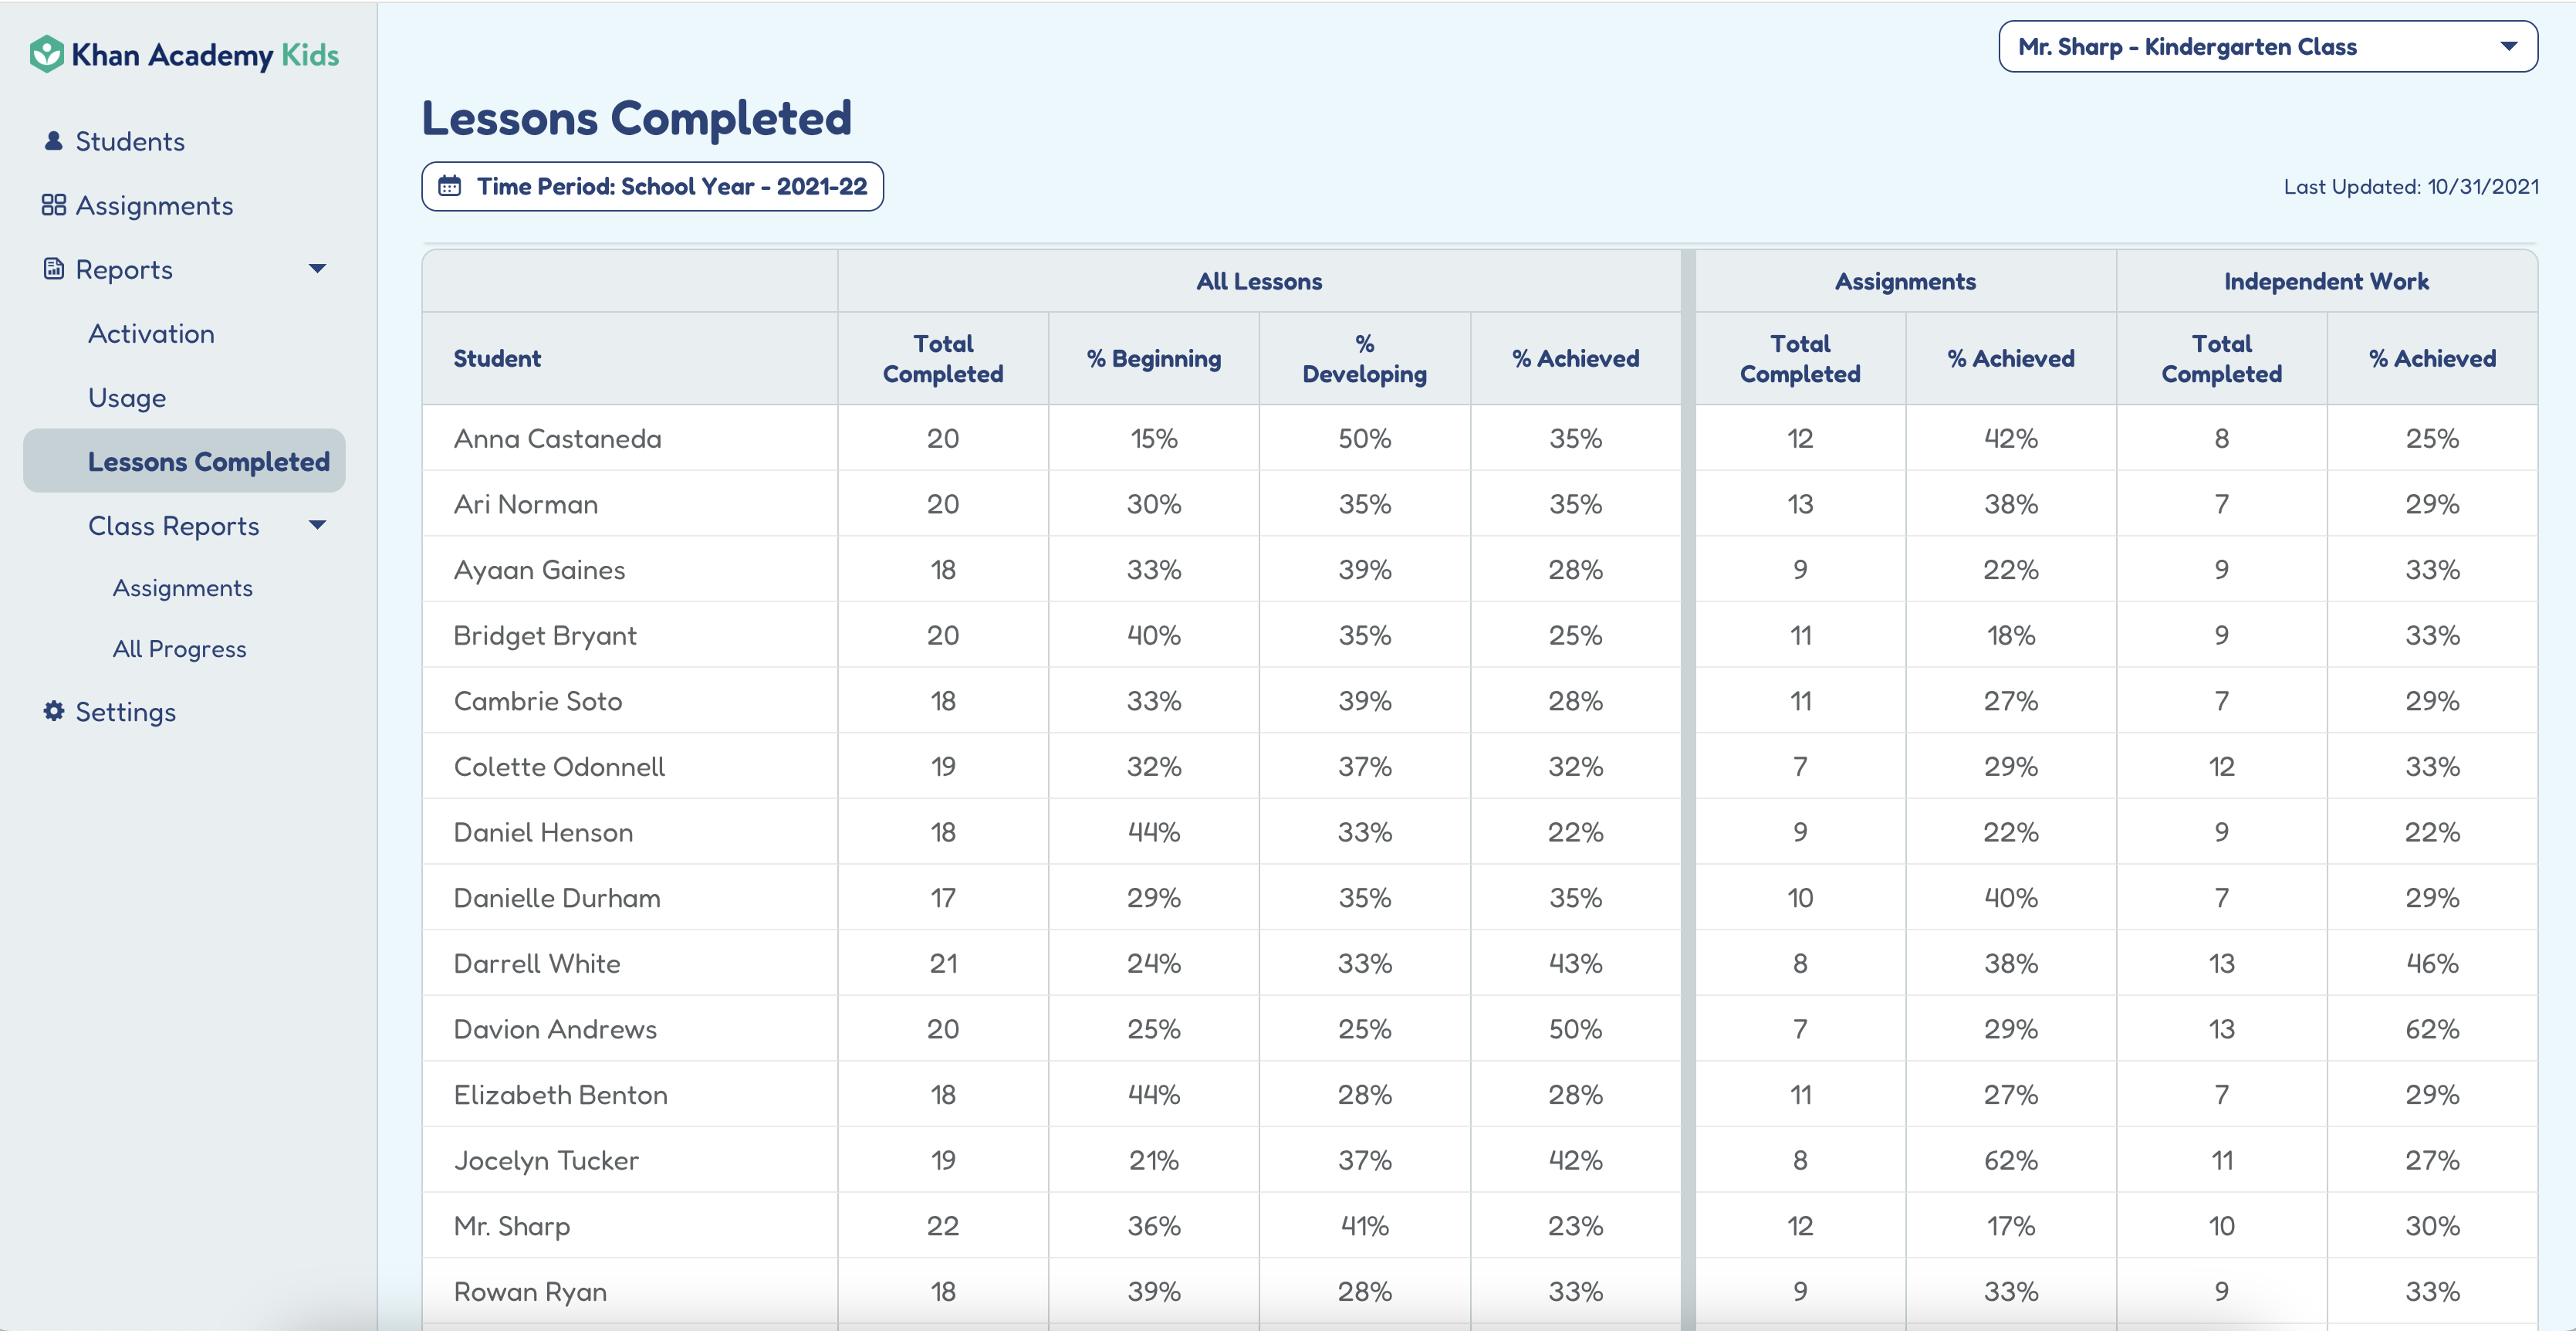Select the Anna Castaneda student row
2576x1331 pixels.
pos(557,439)
